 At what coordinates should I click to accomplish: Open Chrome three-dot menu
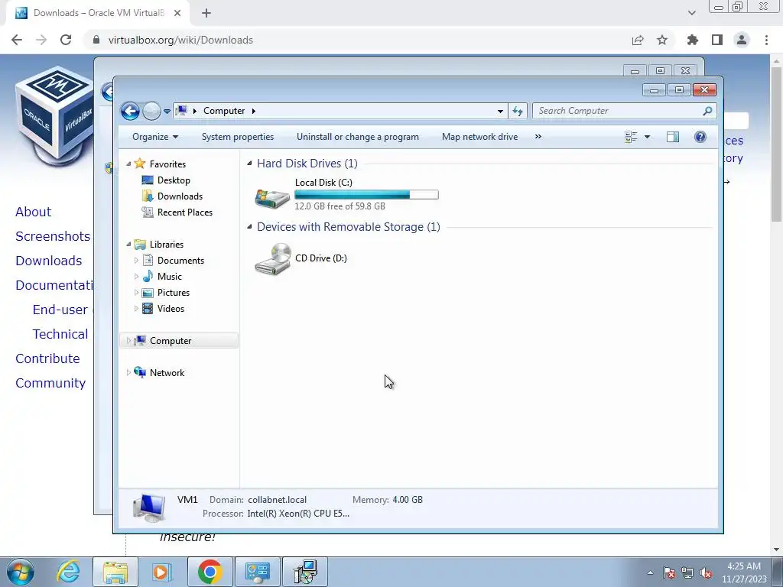pos(766,40)
